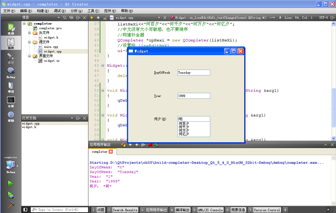
Task: Switch to Edit mode in sidebar
Action: pos(11,43)
